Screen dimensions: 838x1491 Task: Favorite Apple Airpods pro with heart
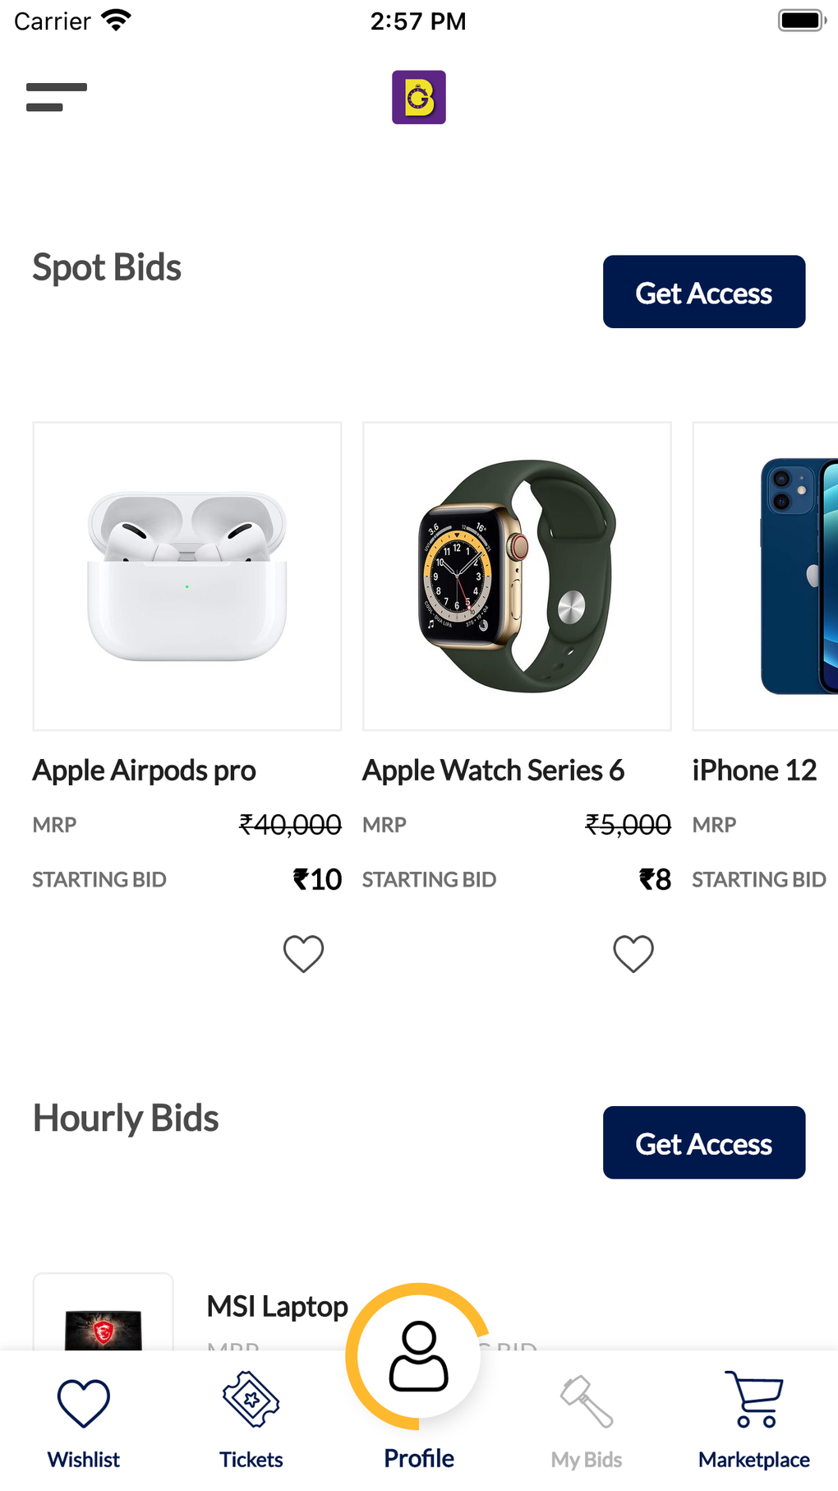304,954
